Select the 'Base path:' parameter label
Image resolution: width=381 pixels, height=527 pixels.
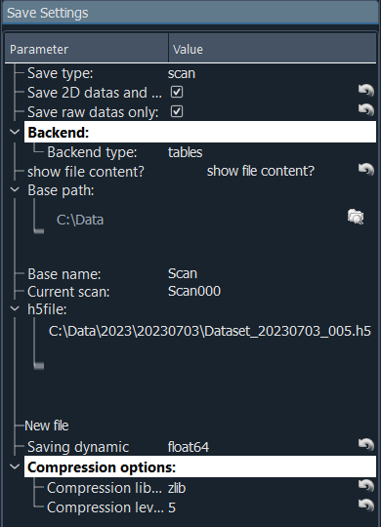[61, 190]
